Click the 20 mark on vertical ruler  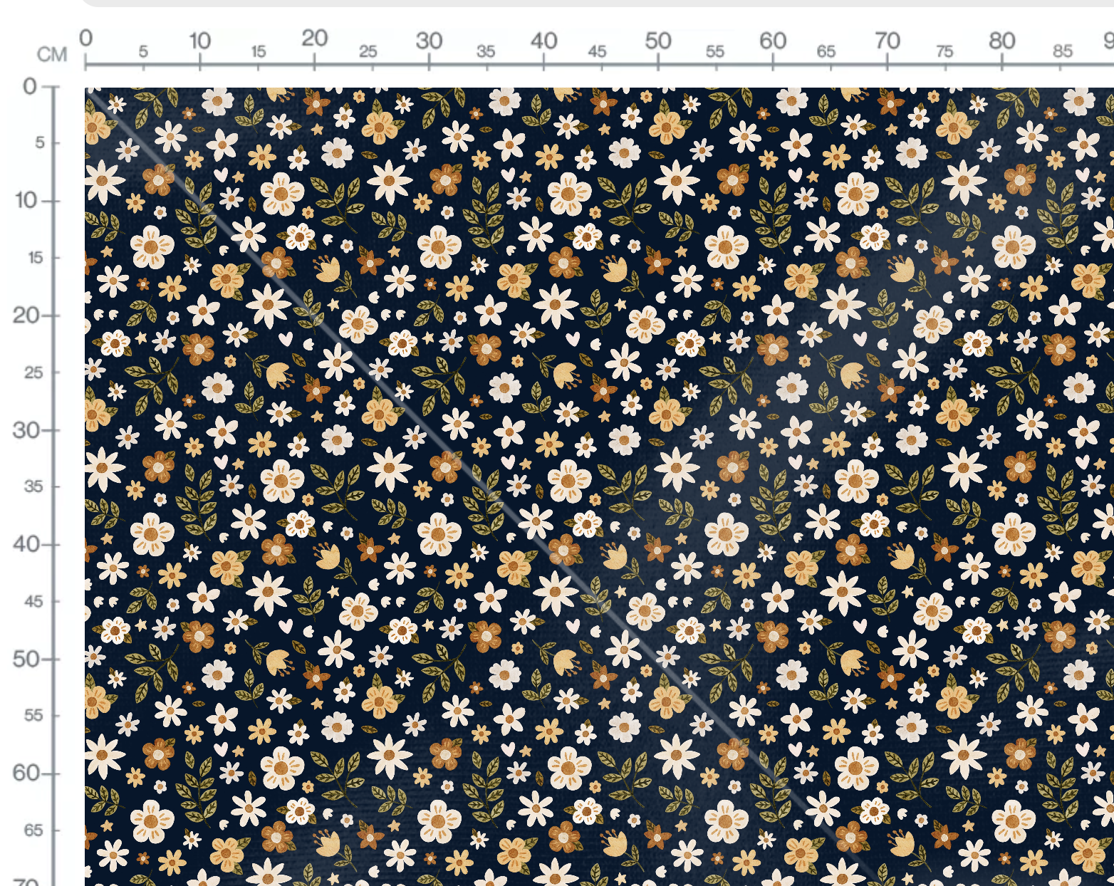point(26,316)
